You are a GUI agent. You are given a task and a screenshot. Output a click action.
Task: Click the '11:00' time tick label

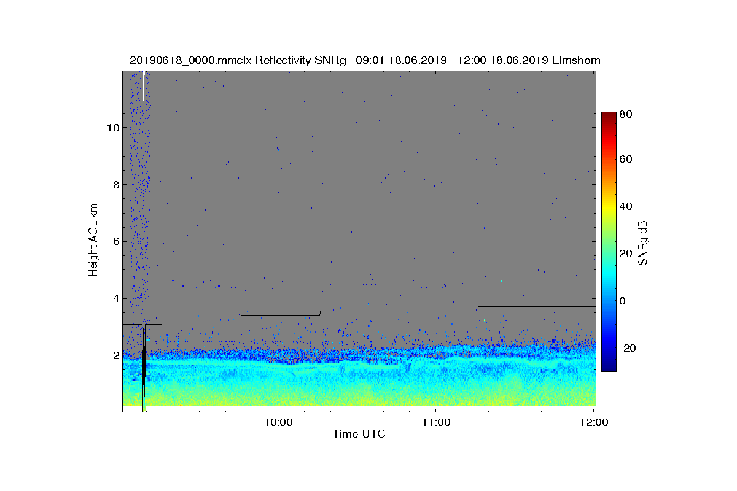(435, 422)
